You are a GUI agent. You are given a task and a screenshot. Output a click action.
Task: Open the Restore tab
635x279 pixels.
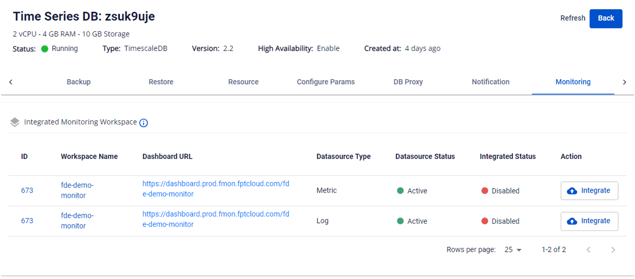161,82
